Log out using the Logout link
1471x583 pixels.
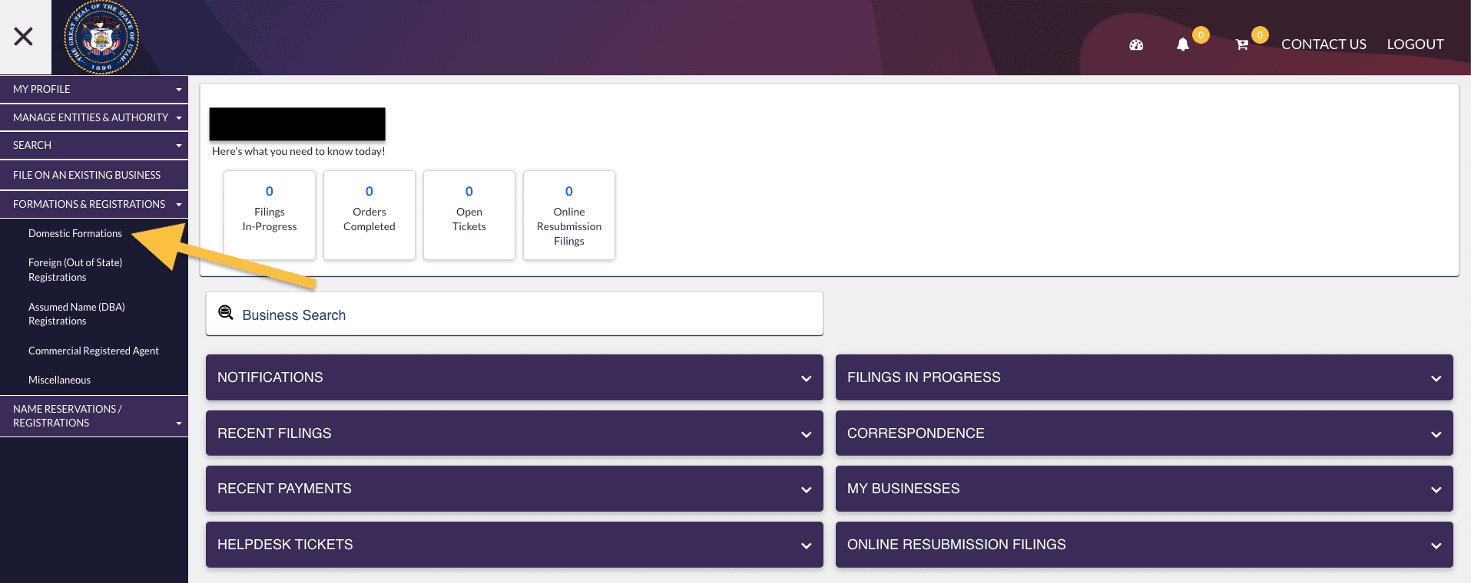click(1415, 44)
